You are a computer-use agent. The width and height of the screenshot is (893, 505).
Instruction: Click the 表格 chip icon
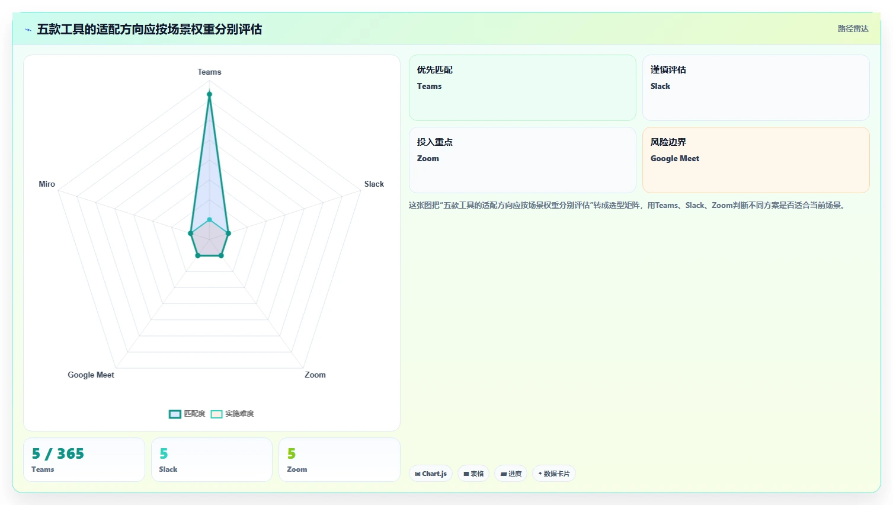click(466, 474)
